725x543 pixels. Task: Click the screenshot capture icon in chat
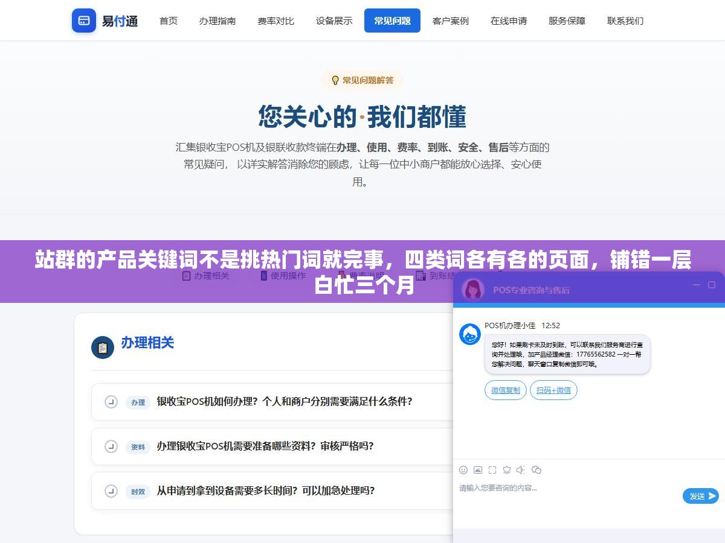492,470
